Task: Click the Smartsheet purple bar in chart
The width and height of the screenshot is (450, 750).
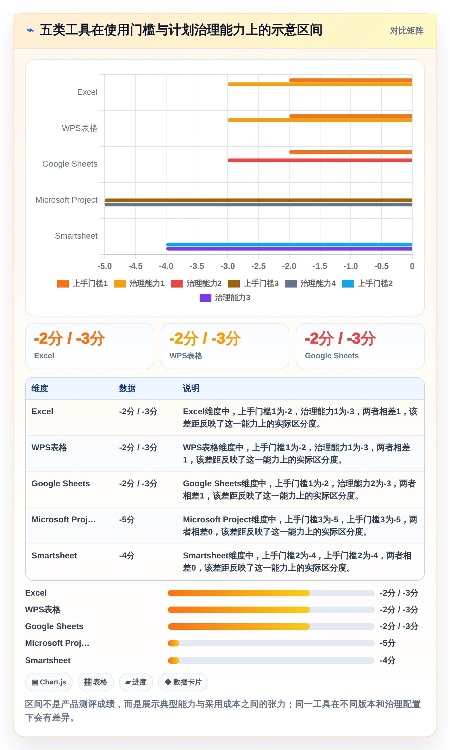Action: coord(289,249)
